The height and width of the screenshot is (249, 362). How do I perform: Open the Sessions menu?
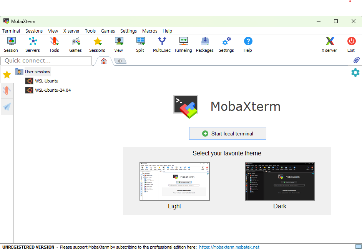click(x=34, y=31)
